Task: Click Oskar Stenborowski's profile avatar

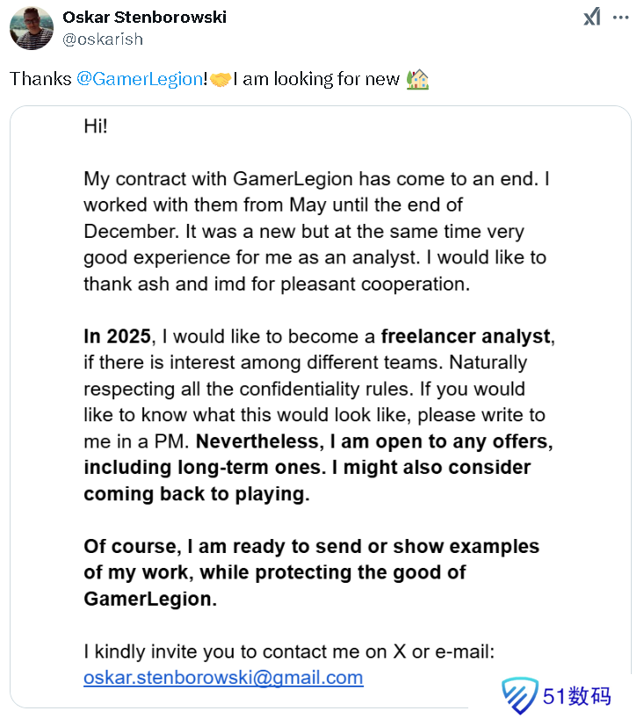Action: tap(31, 27)
